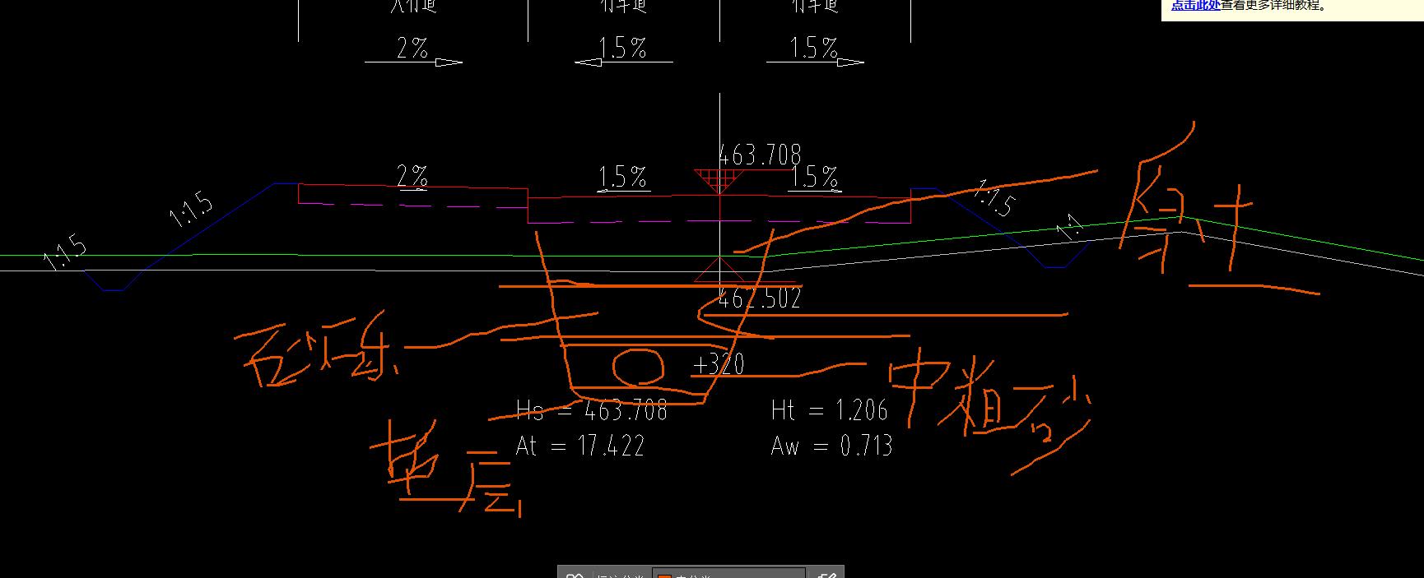Viewport: 1424px width, 578px height.
Task: Click the orange color swatch in bottom toolbar
Action: point(663,575)
